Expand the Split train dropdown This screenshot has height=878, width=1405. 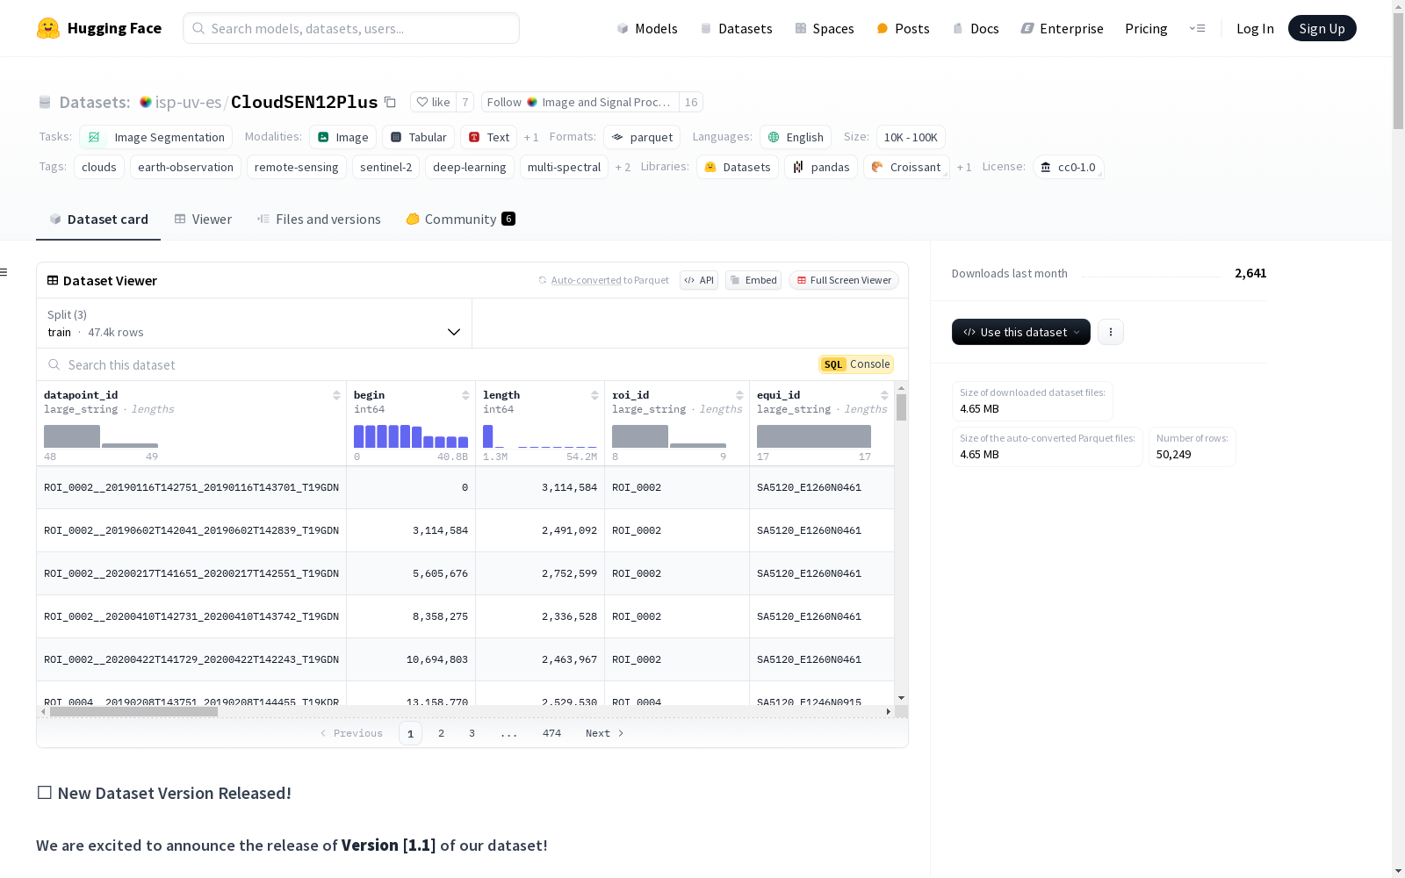254,323
